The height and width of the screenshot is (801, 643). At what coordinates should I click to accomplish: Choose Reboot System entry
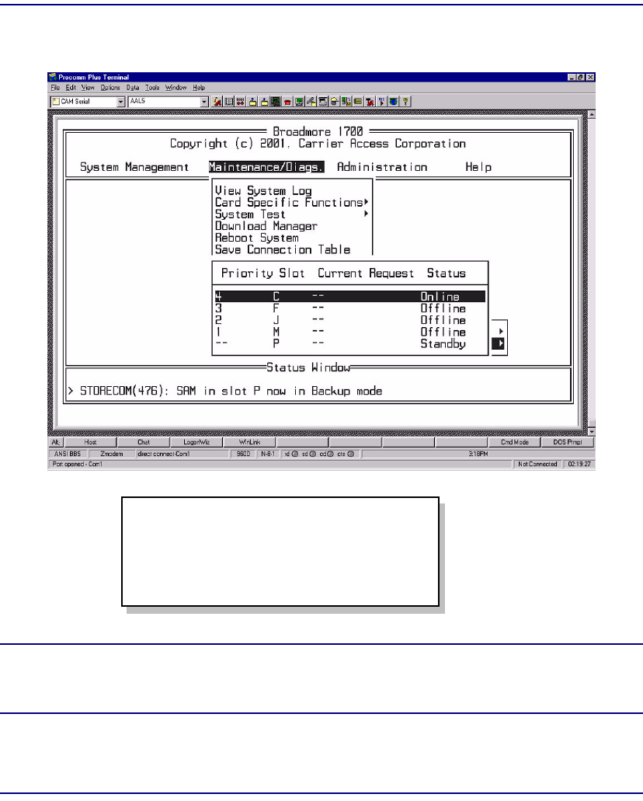click(257, 238)
